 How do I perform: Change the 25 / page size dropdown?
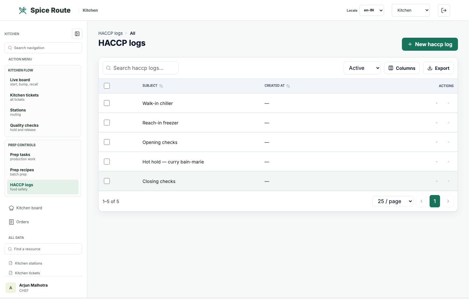(x=393, y=201)
